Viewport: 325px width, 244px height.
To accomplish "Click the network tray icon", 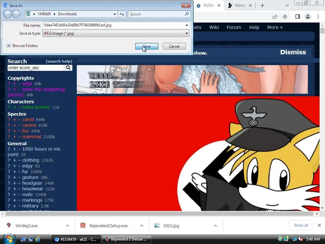I will [295, 239].
